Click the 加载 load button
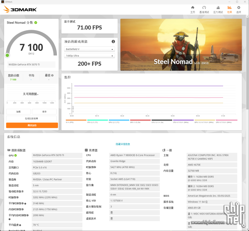 pyautogui.click(x=18, y=112)
